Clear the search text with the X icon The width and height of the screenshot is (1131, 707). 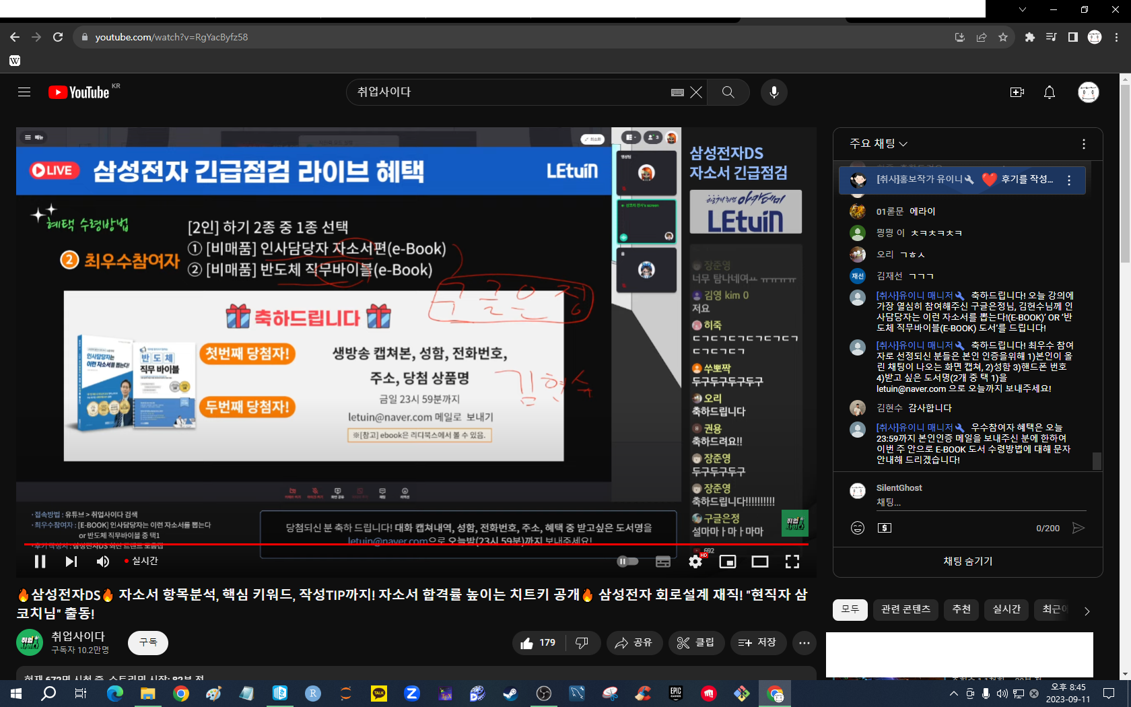(696, 92)
